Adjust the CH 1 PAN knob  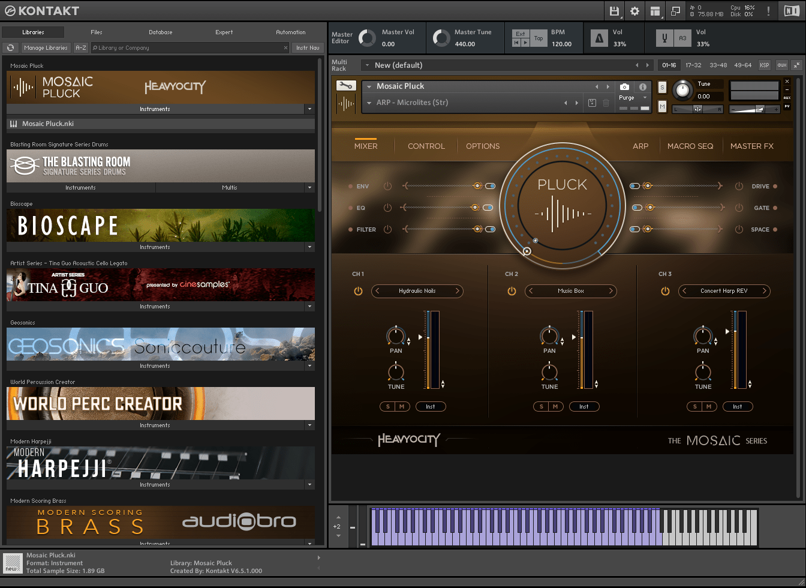coord(396,336)
